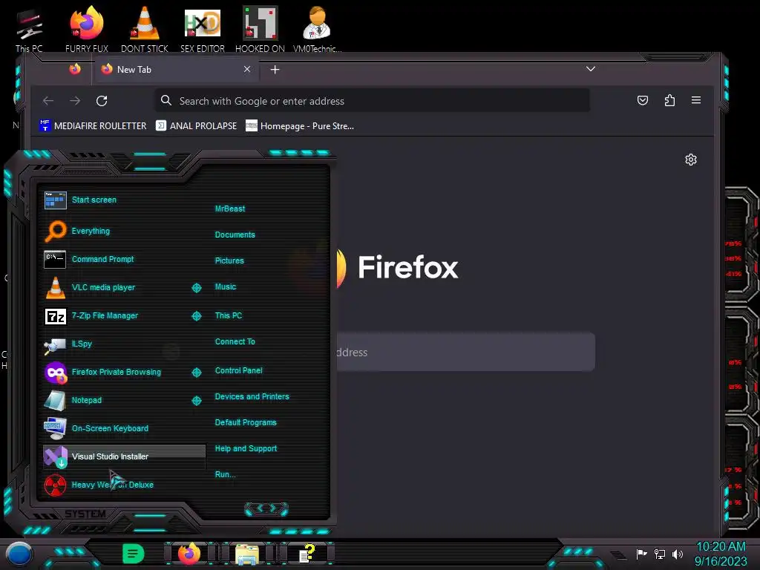Screen dimensions: 760x570
Task: Focus the Firefox address bar
Action: pos(373,101)
